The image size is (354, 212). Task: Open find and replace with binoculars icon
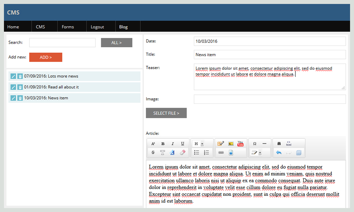point(279,144)
